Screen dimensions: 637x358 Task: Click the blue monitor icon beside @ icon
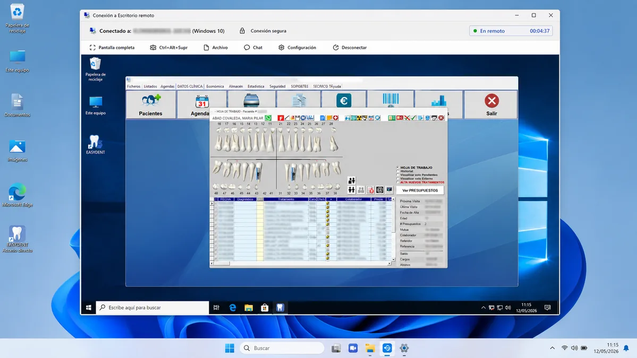(389, 190)
